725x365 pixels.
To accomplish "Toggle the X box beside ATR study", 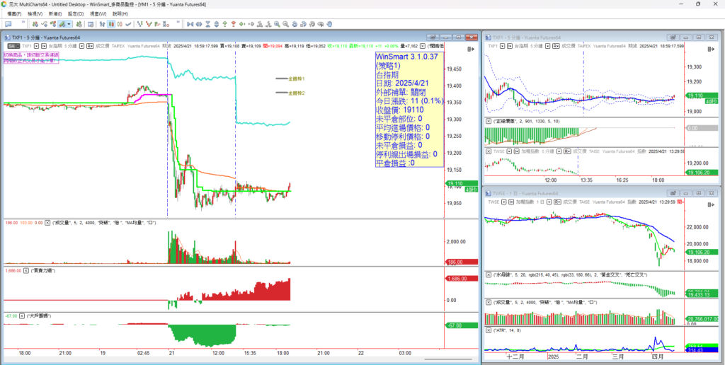I will tap(489, 330).
